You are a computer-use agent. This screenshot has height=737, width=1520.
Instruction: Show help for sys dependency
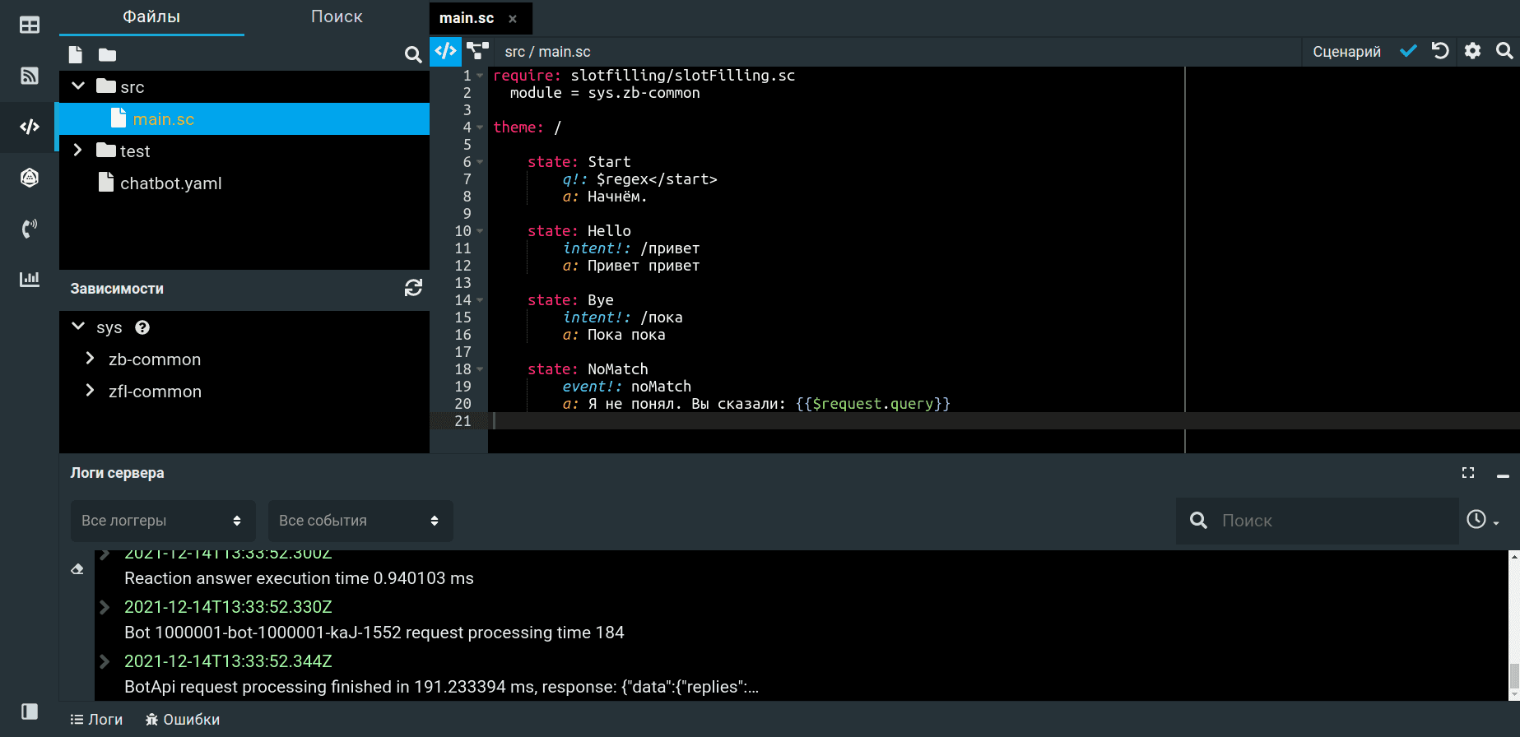point(142,327)
